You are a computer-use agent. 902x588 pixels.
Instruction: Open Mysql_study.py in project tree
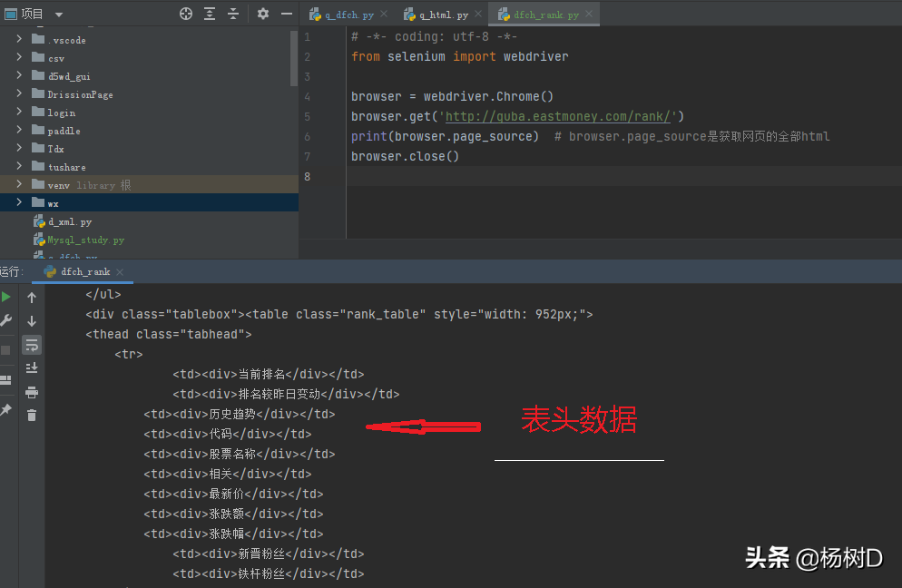click(85, 240)
